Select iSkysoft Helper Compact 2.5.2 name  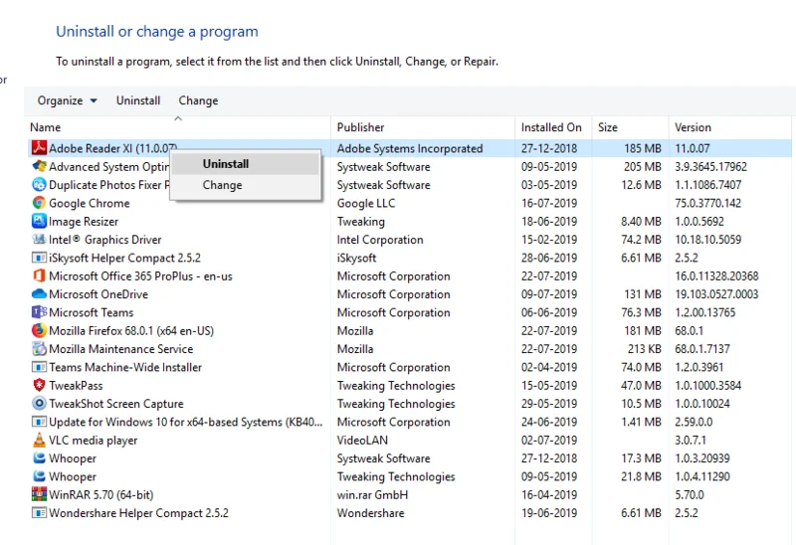124,258
